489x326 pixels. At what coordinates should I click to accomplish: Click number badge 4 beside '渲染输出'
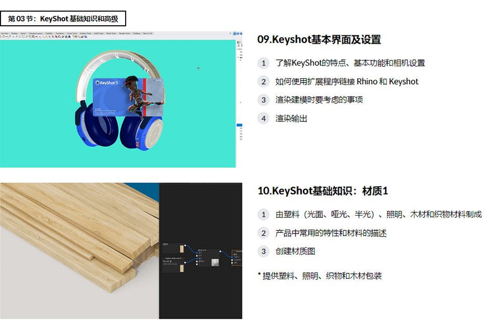[x=263, y=118]
